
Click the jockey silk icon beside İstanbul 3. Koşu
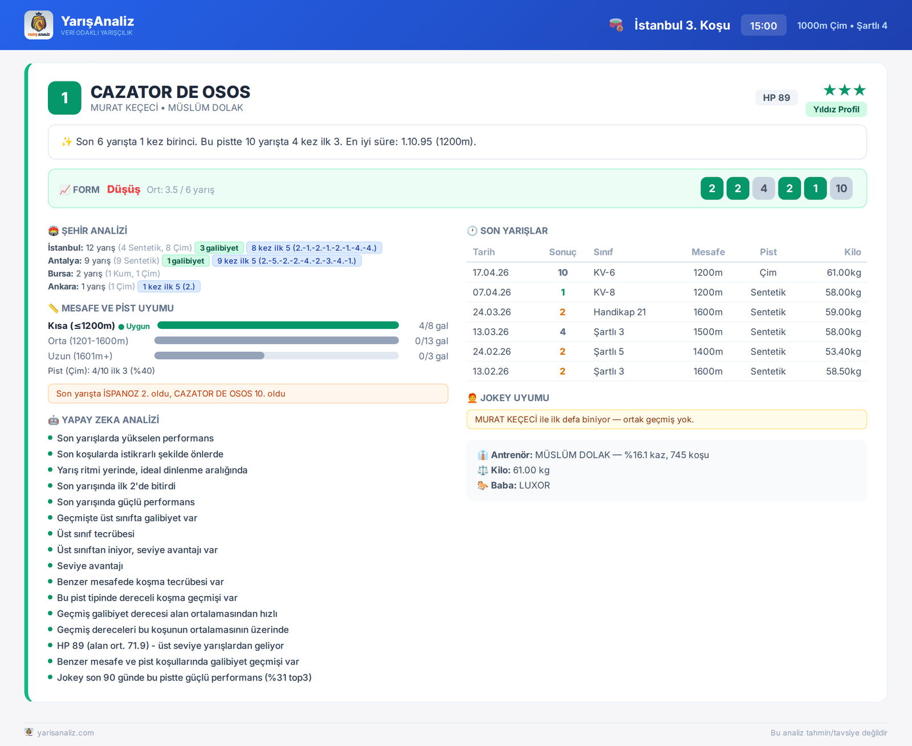(616, 25)
